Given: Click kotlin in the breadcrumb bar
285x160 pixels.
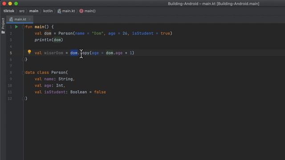Looking at the screenshot, I should coord(48,11).
